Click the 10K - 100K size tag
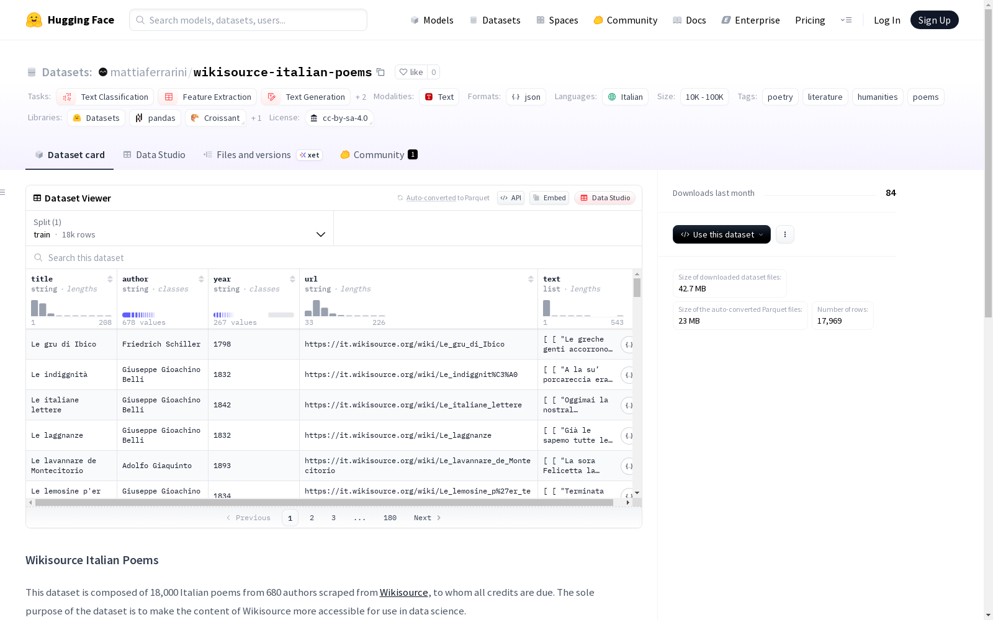Screen dimensions: 993x620 point(704,97)
